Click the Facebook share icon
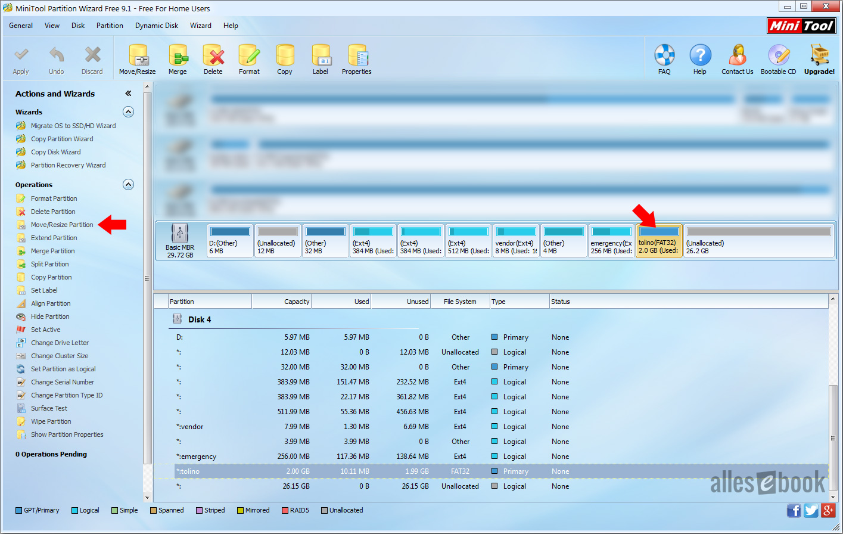The height and width of the screenshot is (534, 843). pyautogui.click(x=794, y=510)
